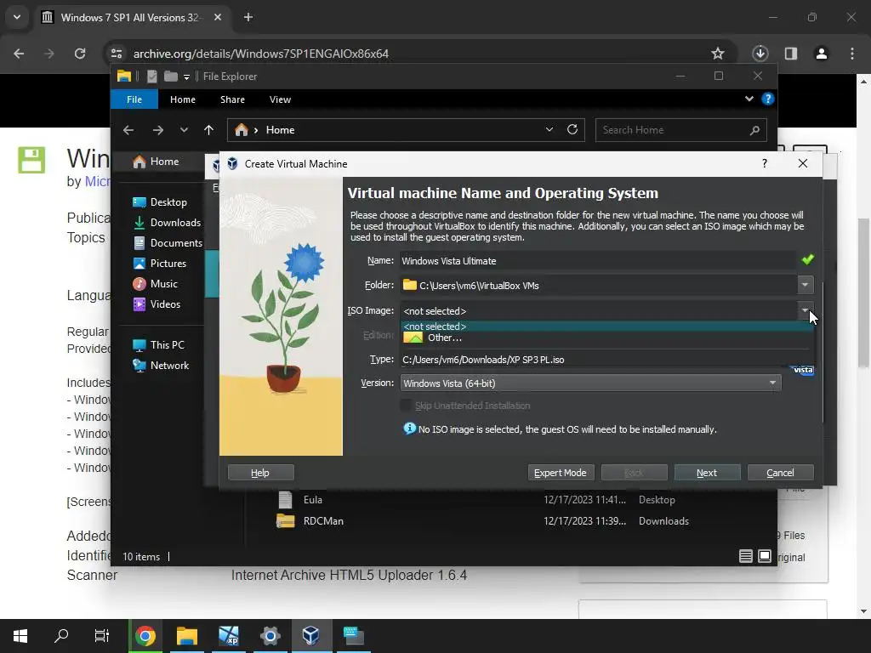Click the Chrome address bar URL
This screenshot has width=871, height=653.
261,54
